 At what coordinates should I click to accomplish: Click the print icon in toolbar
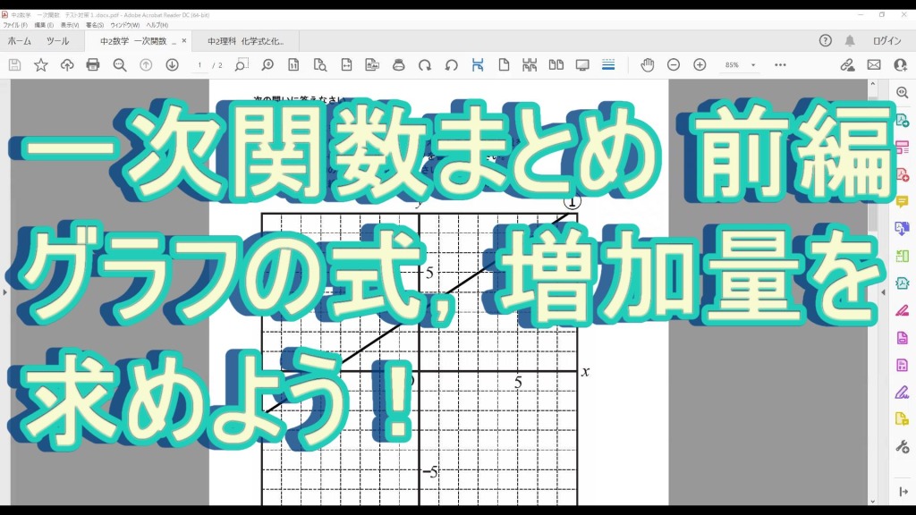coord(93,65)
